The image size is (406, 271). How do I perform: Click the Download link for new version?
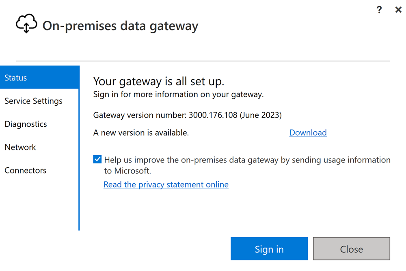tap(308, 132)
